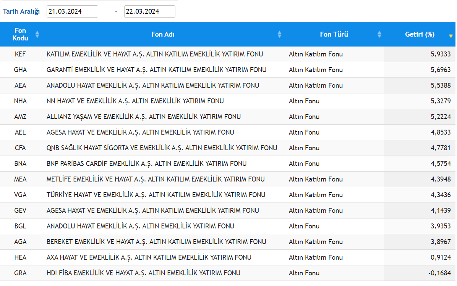
Task: Select fund code AGA
Action: pos(20,242)
